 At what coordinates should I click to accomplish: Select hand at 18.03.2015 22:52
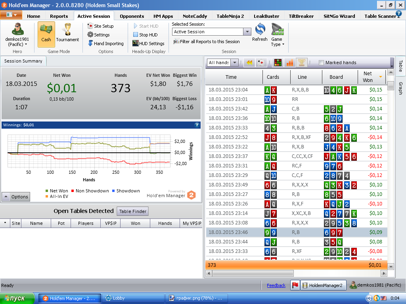point(297,137)
